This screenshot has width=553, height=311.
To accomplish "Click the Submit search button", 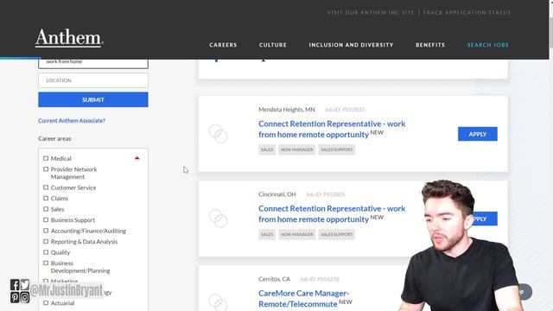I will [93, 100].
